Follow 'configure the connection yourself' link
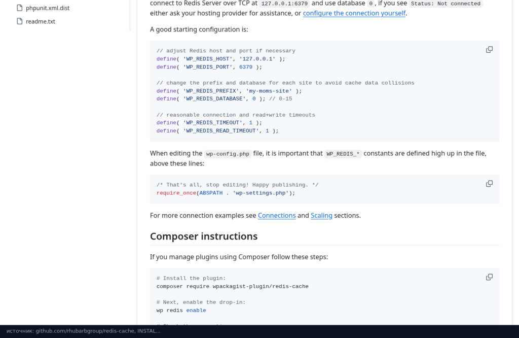The image size is (519, 338). pyautogui.click(x=354, y=13)
